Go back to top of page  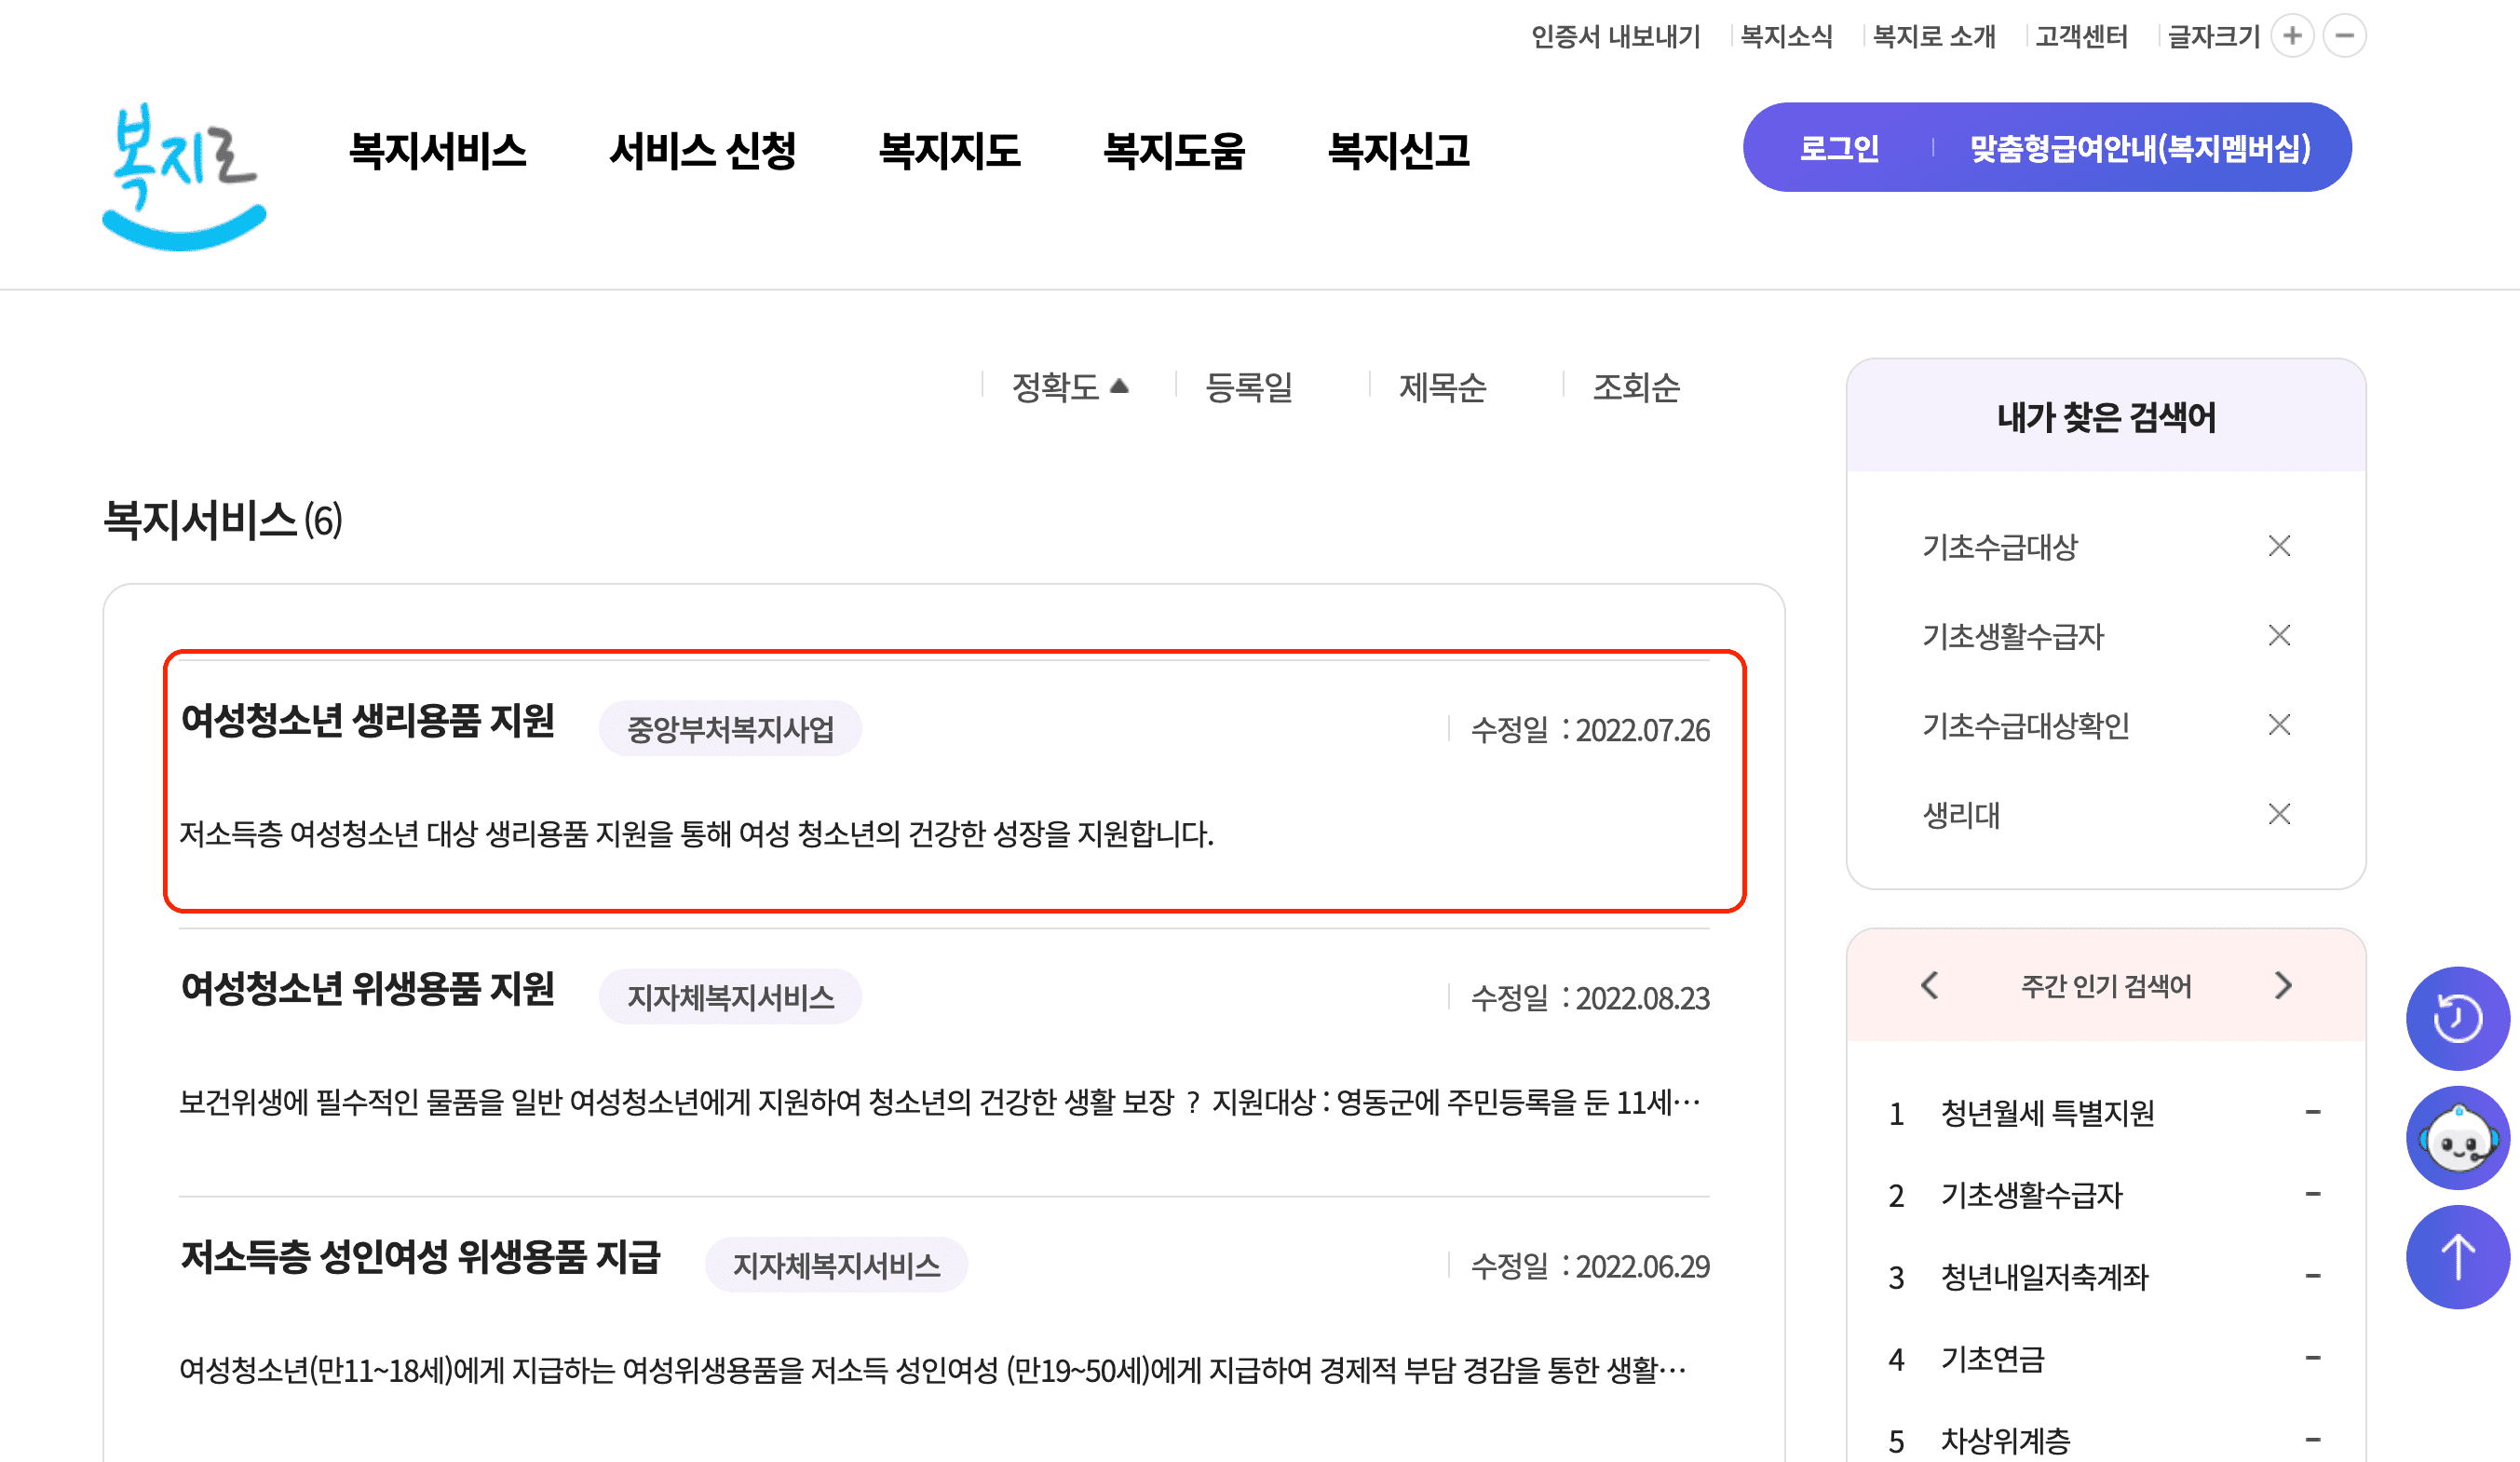pos(2457,1257)
